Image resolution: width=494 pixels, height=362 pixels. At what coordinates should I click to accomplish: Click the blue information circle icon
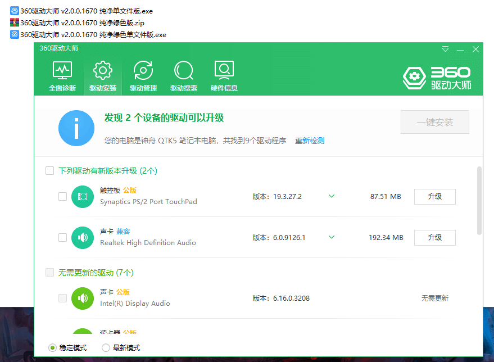point(76,128)
